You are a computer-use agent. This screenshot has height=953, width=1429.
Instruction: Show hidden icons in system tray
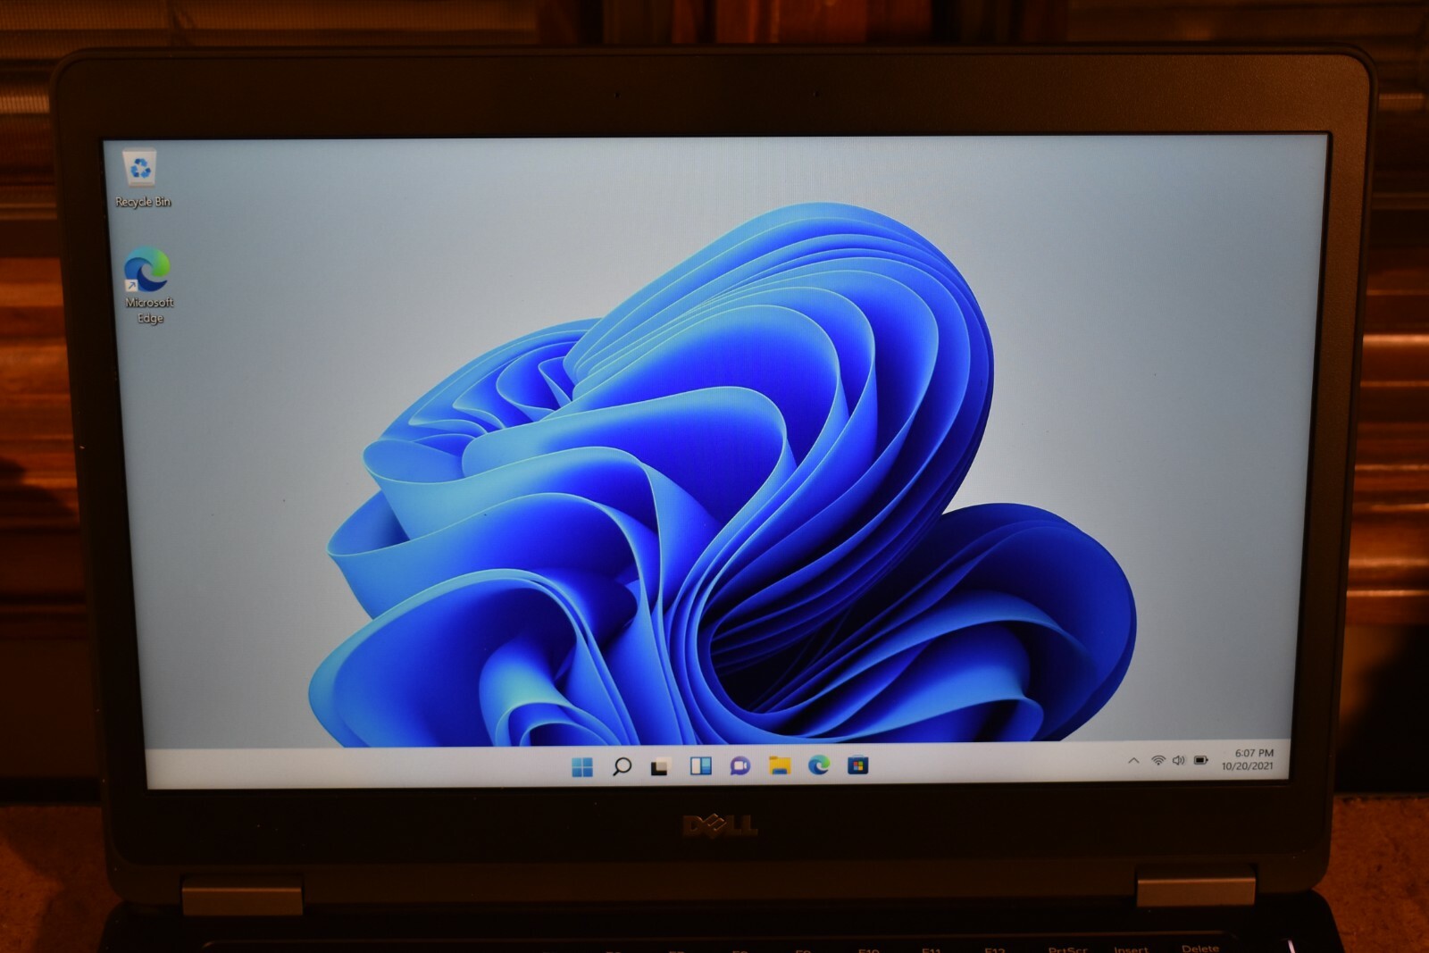tap(1133, 761)
